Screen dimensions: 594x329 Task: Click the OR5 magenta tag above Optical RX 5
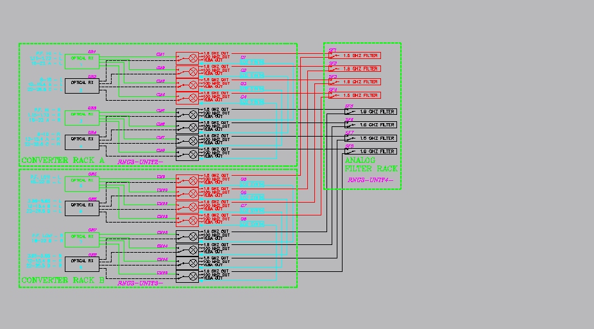[92, 174]
